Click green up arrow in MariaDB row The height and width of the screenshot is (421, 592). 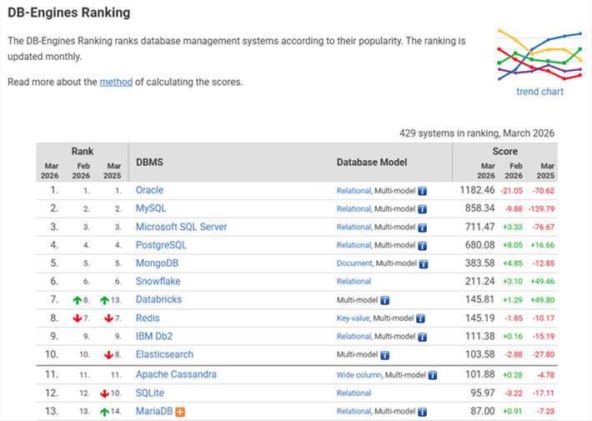(x=104, y=412)
